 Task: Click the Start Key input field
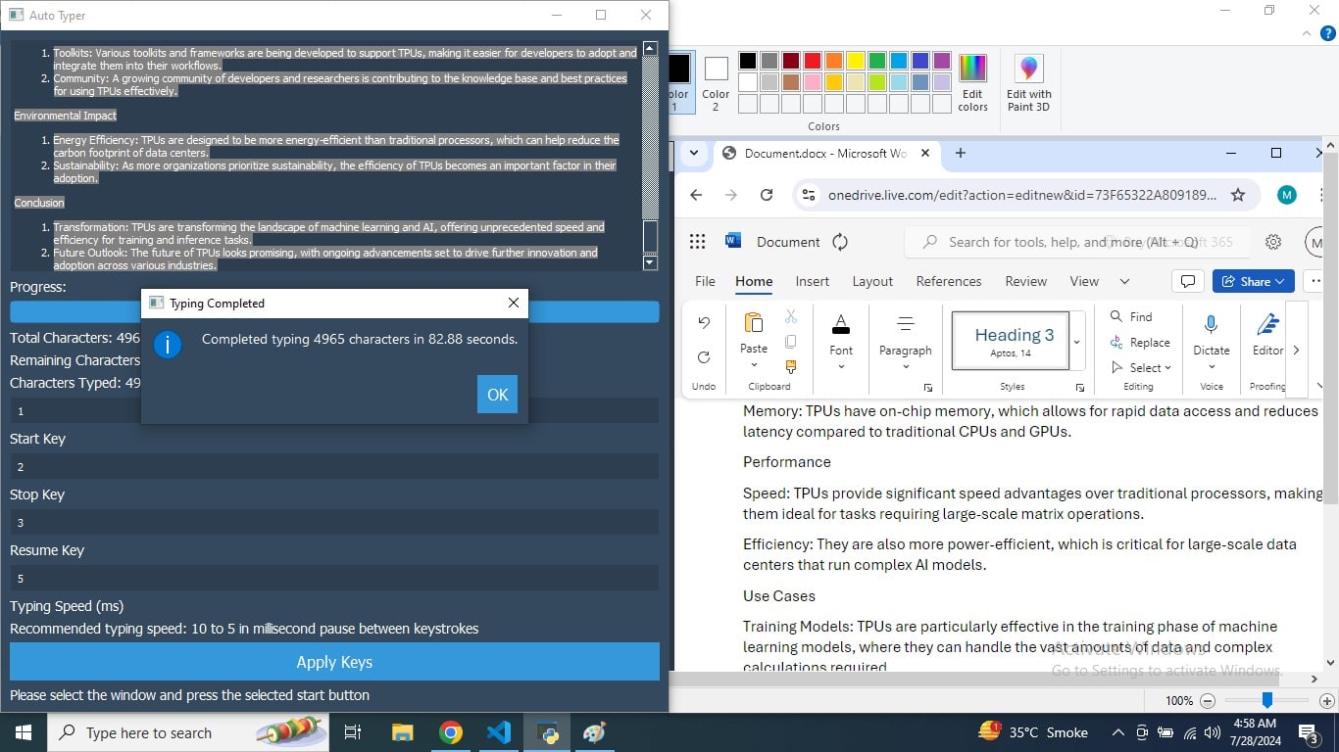point(334,411)
